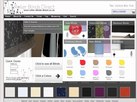Click the 'Click a Colour' arrow button
The width and height of the screenshot is (137, 102).
tap(48, 76)
